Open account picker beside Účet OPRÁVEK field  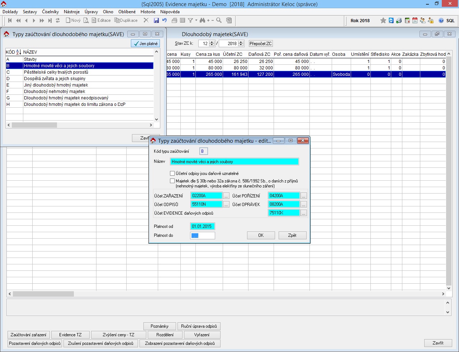304,204
